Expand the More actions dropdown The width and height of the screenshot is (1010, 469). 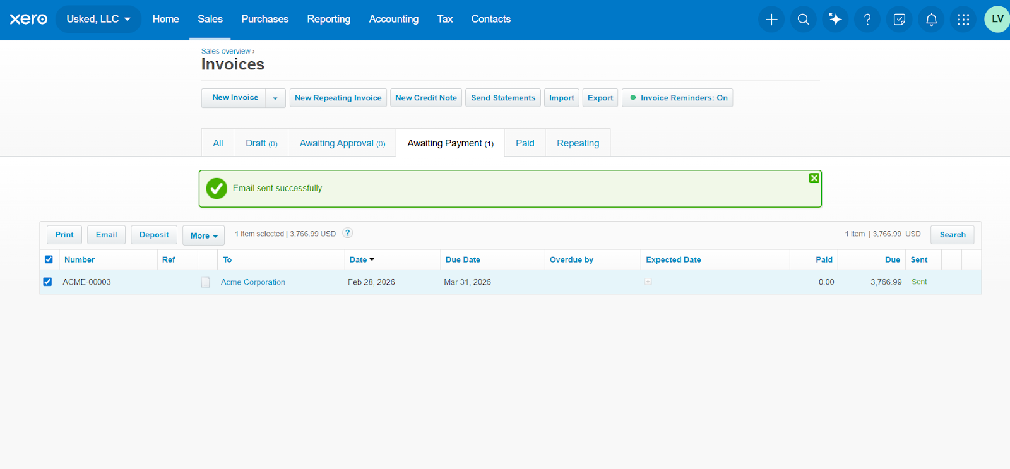[x=203, y=235]
